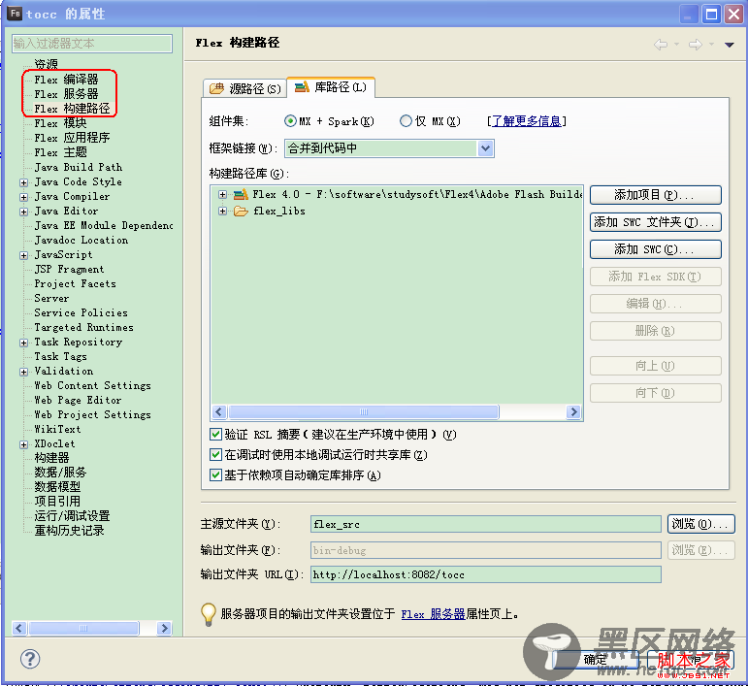The width and height of the screenshot is (748, 686).
Task: Expand Task Repository tree node
Action: 23,343
